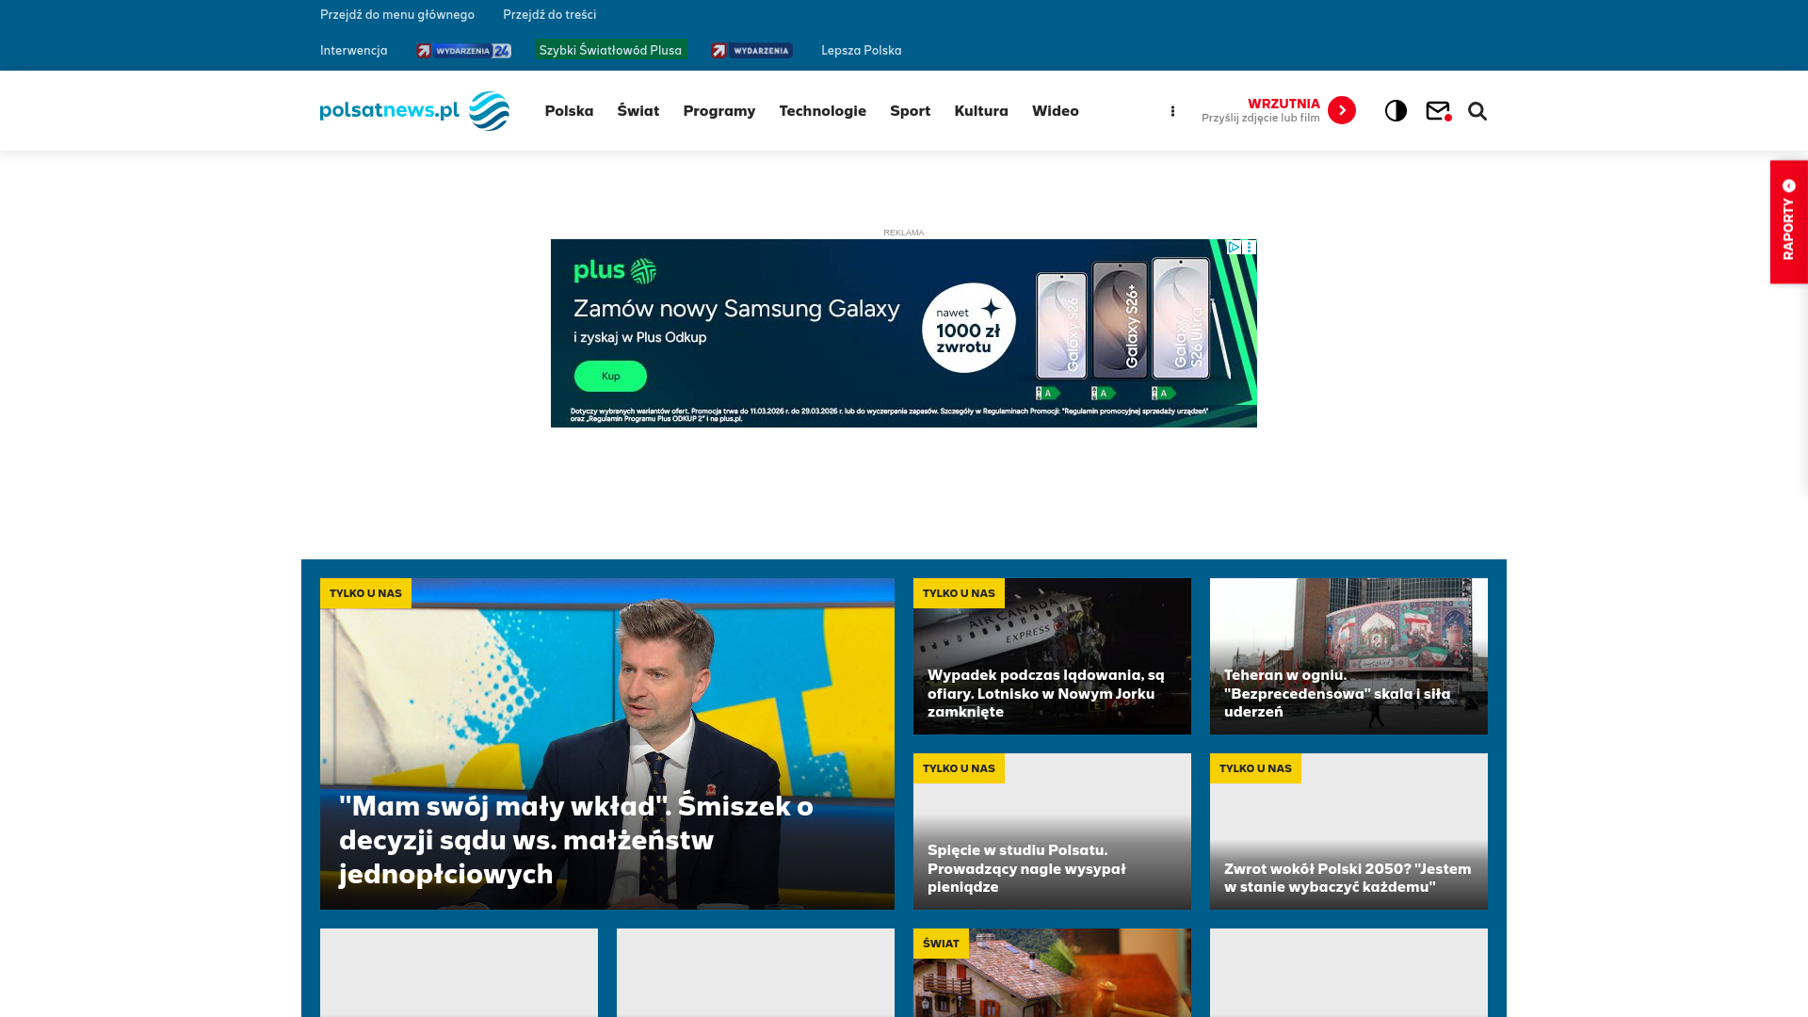1808x1017 pixels.
Task: Click the AdChoices icon on the ad
Action: (x=1235, y=247)
